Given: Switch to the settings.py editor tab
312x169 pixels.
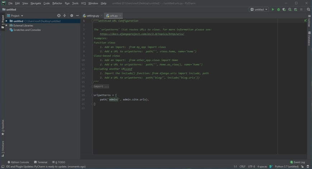Looking at the screenshot, I should pyautogui.click(x=93, y=16).
